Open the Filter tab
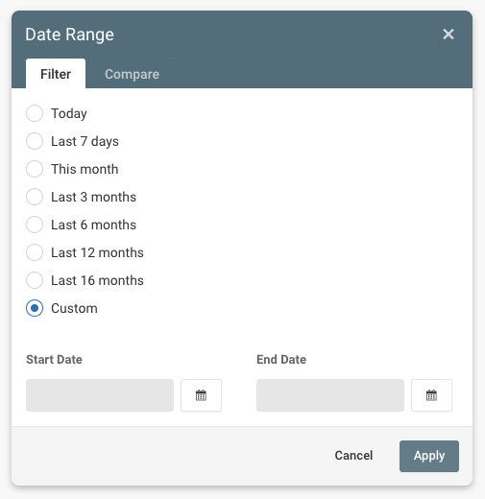This screenshot has width=485, height=499. [x=56, y=74]
